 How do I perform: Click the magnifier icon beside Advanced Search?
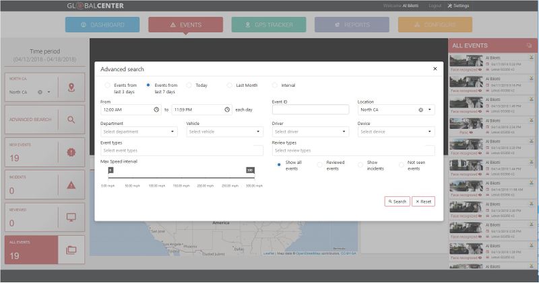click(71, 120)
